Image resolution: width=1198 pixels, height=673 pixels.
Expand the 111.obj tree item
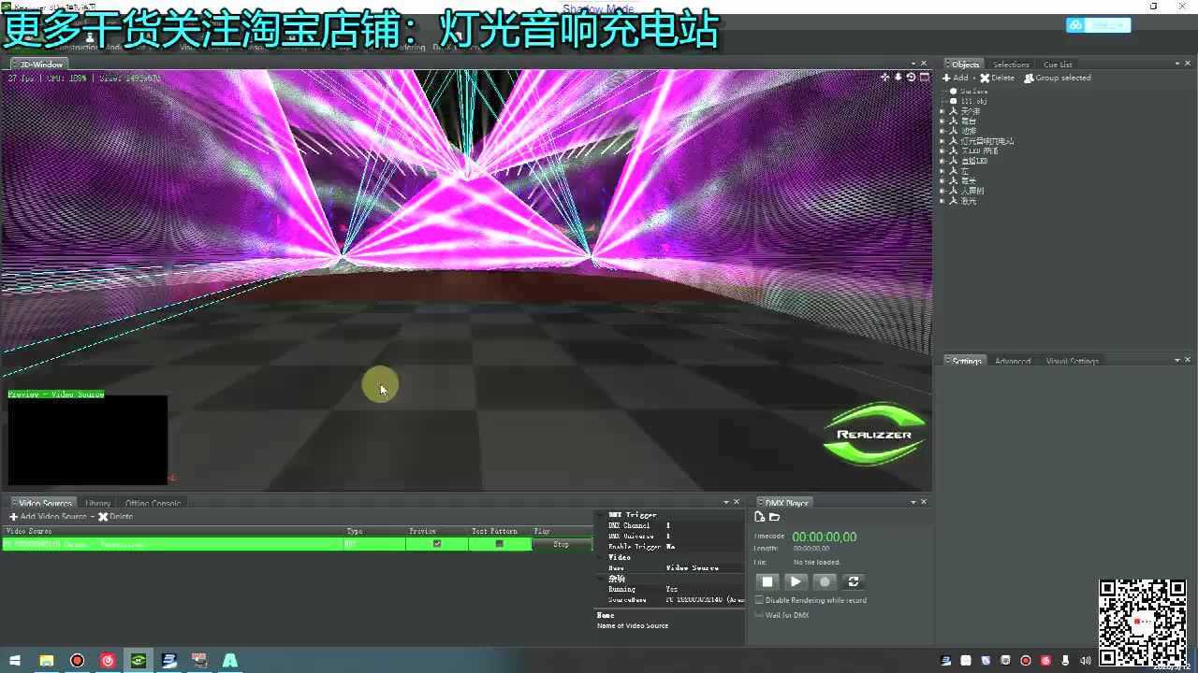[x=942, y=101]
